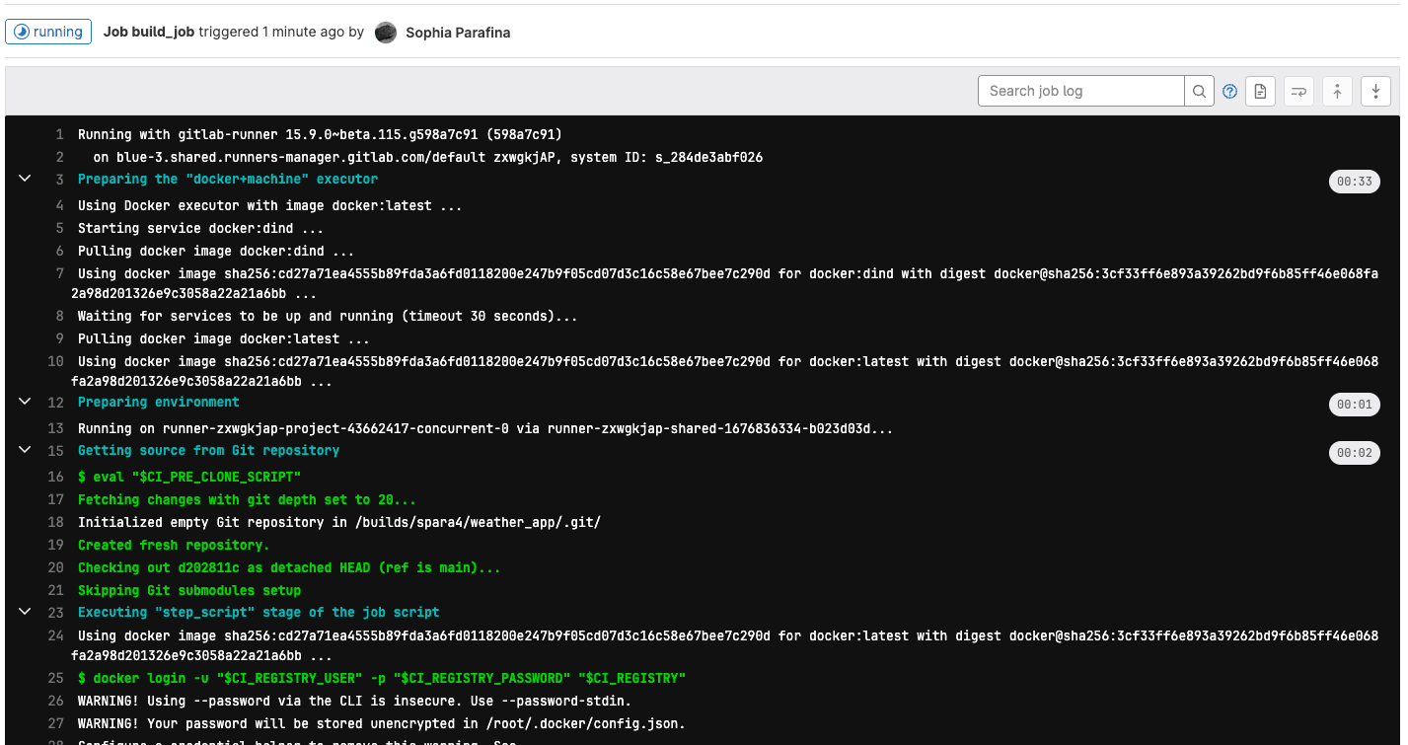Viewport: 1408px width, 745px height.
Task: Click Getting source from Git repository header
Action: [208, 451]
